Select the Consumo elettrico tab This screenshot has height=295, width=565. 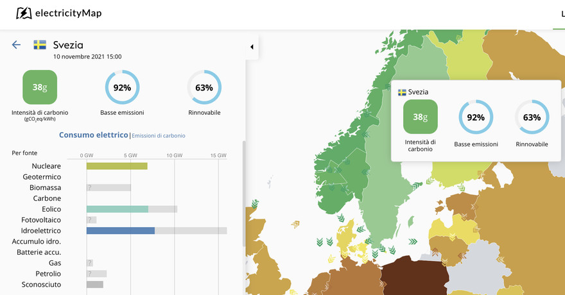[94, 135]
